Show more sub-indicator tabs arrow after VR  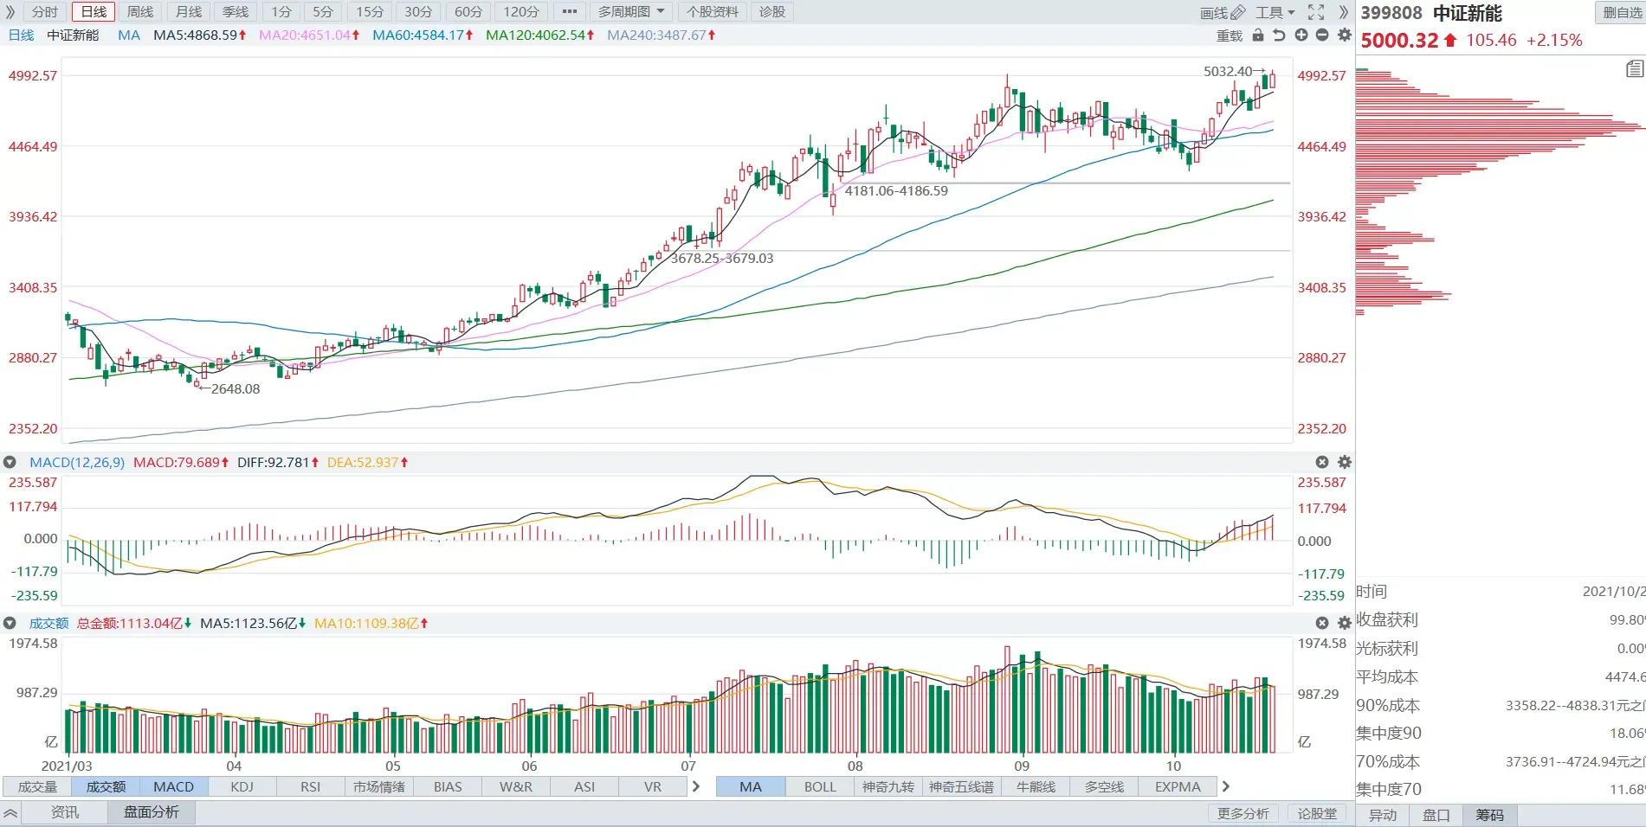coord(696,786)
